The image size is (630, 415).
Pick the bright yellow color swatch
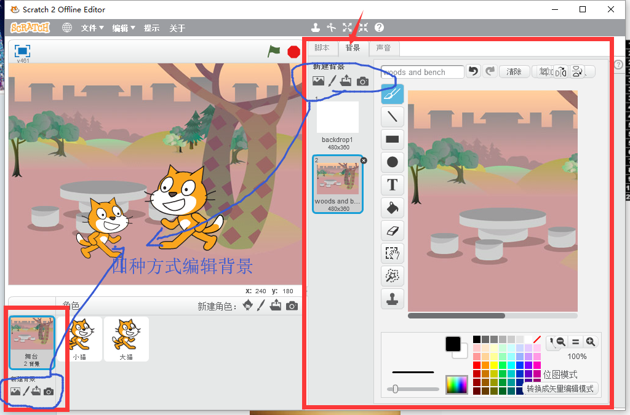tap(494, 365)
